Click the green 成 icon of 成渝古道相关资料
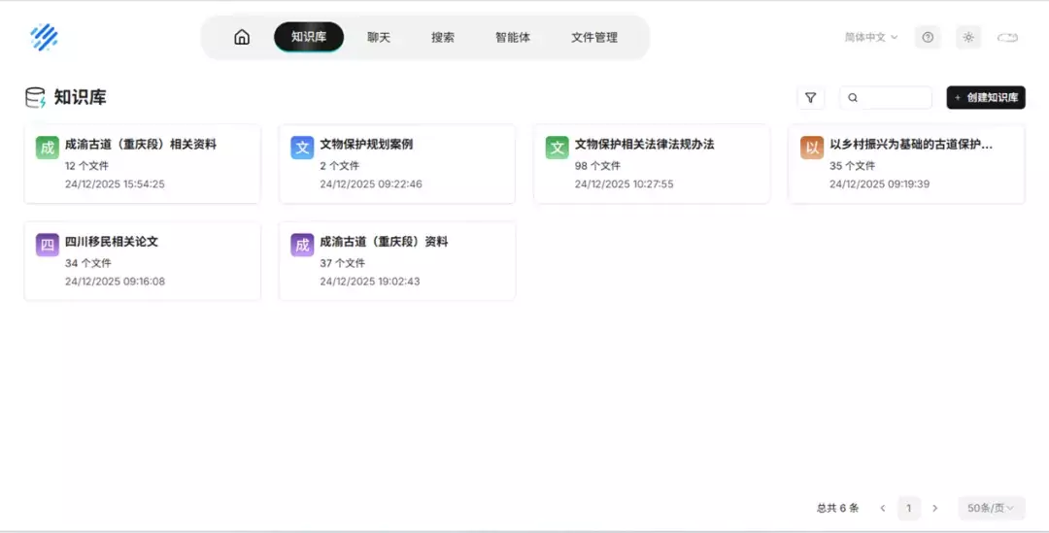Viewport: 1049px width, 533px height. pos(48,148)
